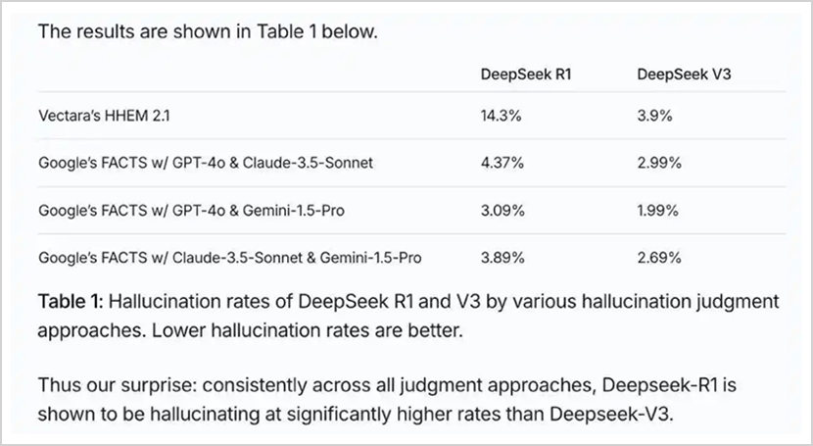Click the "results are shown in Table 1" sentence
This screenshot has width=813, height=446.
click(207, 31)
